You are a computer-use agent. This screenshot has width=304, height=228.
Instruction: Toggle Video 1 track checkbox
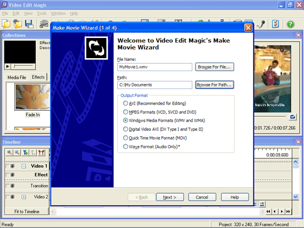click(8, 166)
